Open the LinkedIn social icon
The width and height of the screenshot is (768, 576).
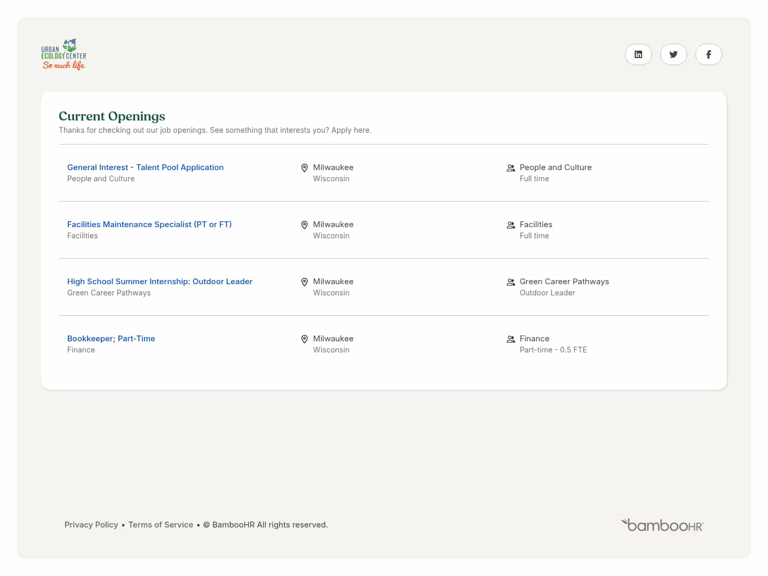point(638,54)
